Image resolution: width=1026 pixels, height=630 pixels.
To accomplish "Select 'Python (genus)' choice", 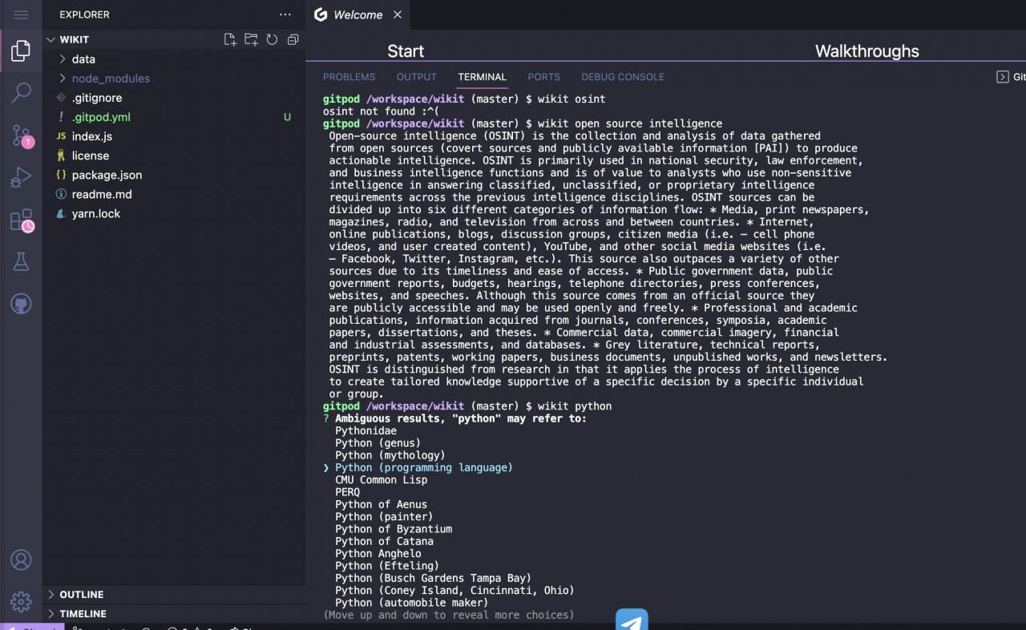I will point(378,443).
